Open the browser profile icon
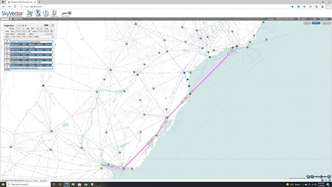The image size is (332, 187). [x=322, y=7]
